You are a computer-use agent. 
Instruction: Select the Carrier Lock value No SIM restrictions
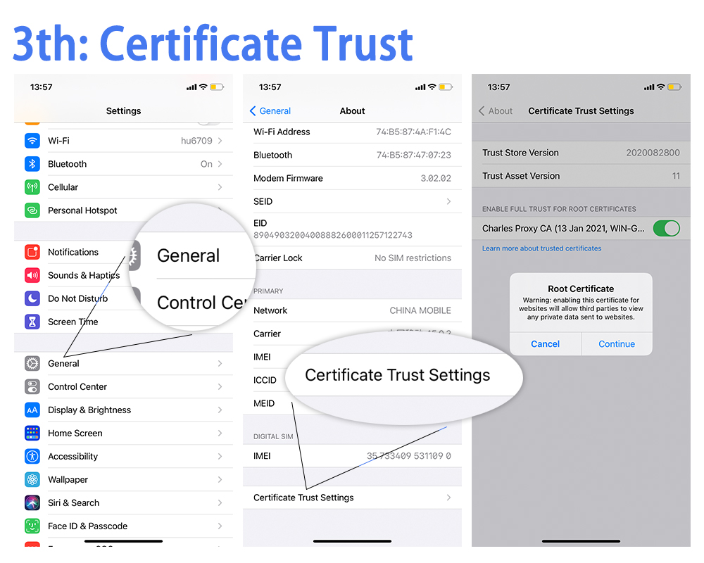[413, 258]
